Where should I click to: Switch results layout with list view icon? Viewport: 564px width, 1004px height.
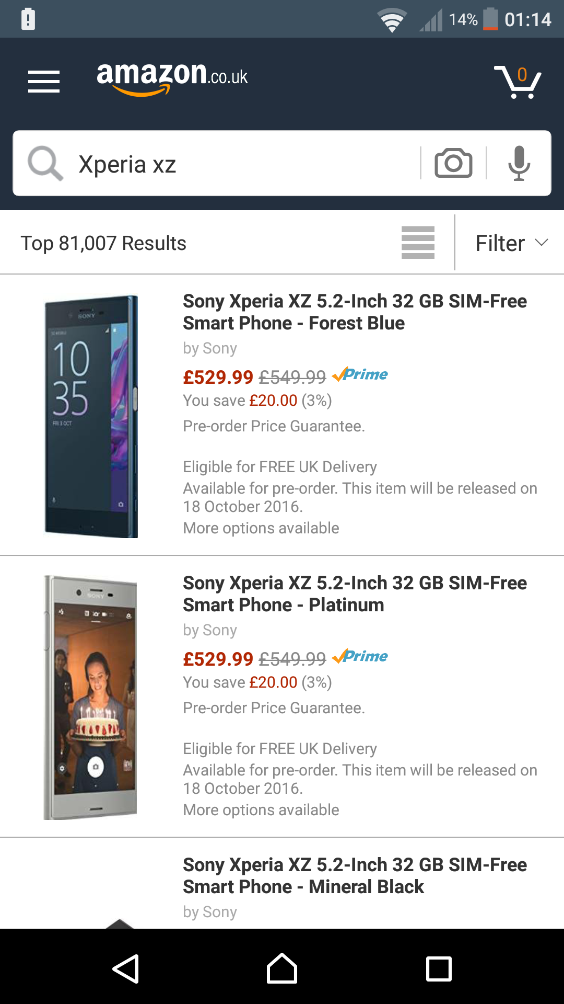click(418, 243)
